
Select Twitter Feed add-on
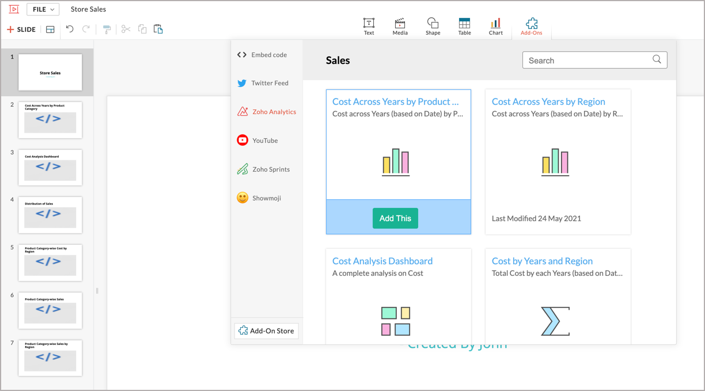tap(263, 83)
